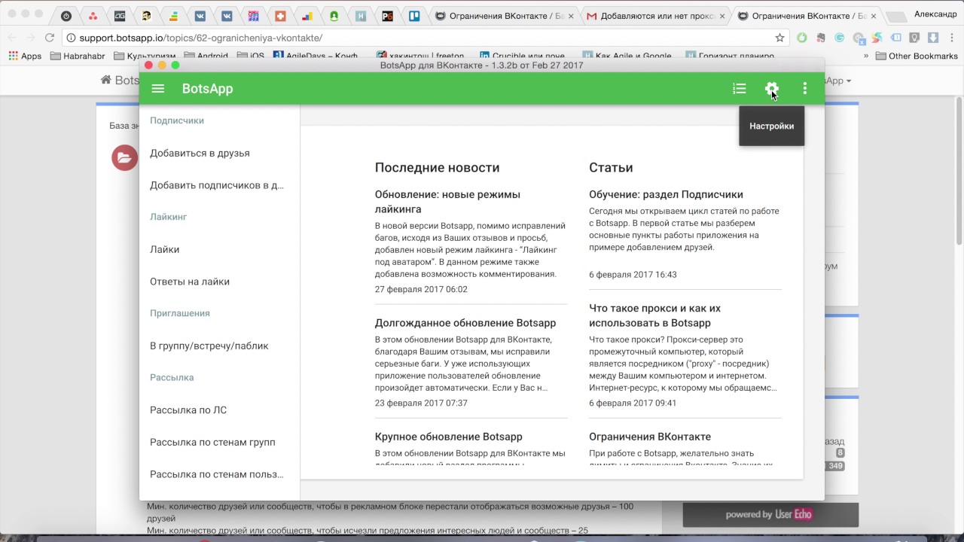964x542 pixels.
Task: Click the Рассылка section header
Action: point(172,377)
